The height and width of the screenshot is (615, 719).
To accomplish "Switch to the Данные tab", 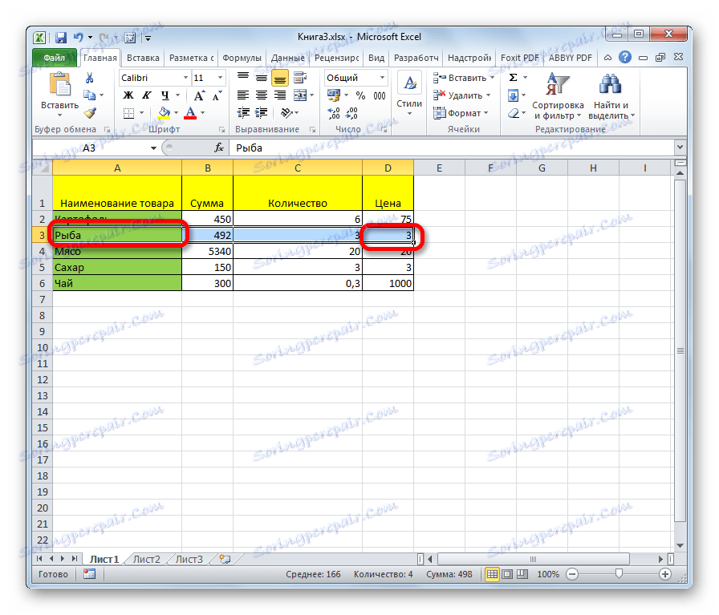I will (287, 58).
